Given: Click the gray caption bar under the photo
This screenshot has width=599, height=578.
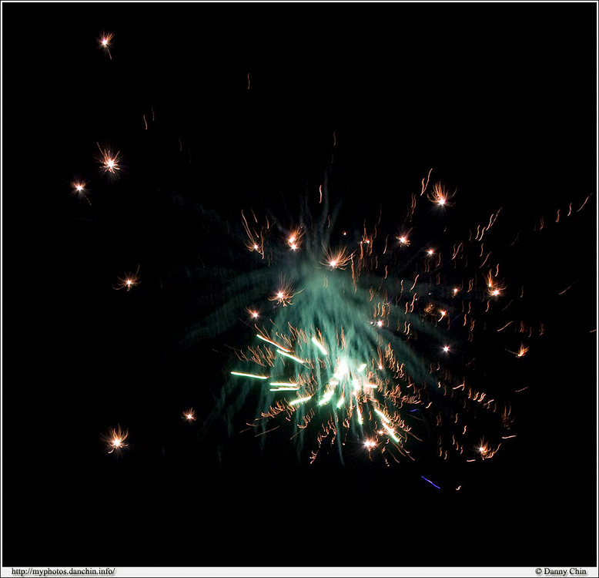Looking at the screenshot, I should pos(308,571).
